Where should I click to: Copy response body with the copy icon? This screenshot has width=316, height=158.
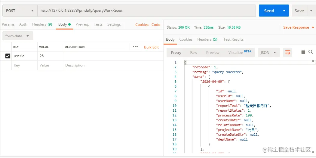click(x=302, y=52)
